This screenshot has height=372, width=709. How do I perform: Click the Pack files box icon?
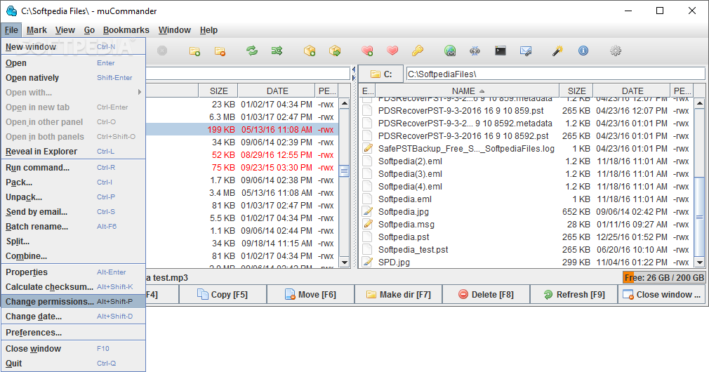310,51
